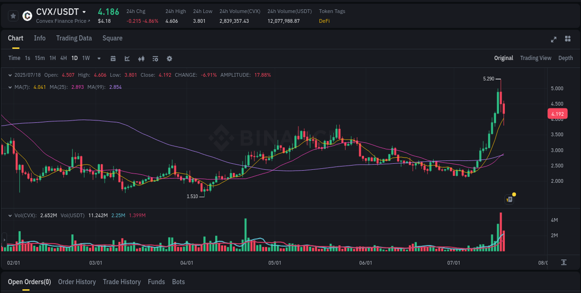Open the technical indicators icon
This screenshot has width=581, height=293.
(x=141, y=59)
